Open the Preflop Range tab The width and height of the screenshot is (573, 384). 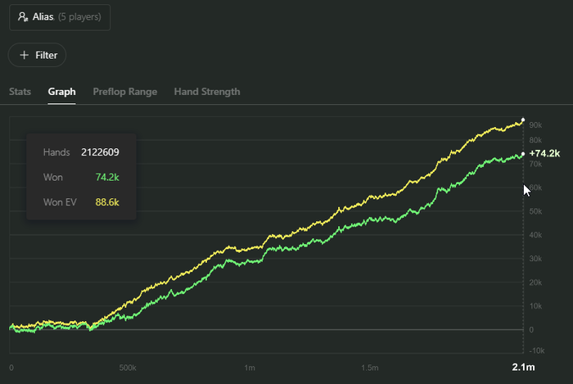point(125,92)
